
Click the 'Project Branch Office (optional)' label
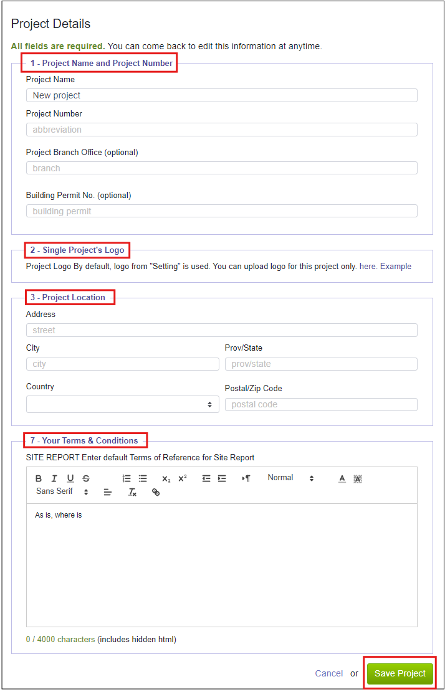82,153
